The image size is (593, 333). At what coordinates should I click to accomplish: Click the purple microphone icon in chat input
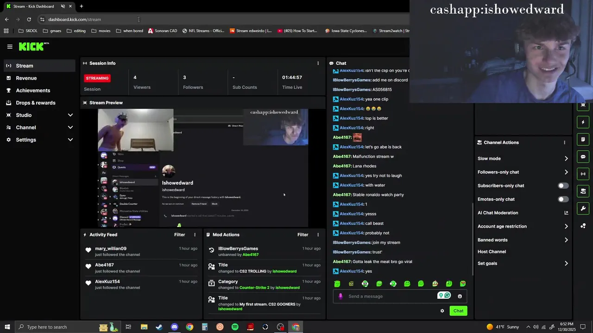[x=341, y=296]
